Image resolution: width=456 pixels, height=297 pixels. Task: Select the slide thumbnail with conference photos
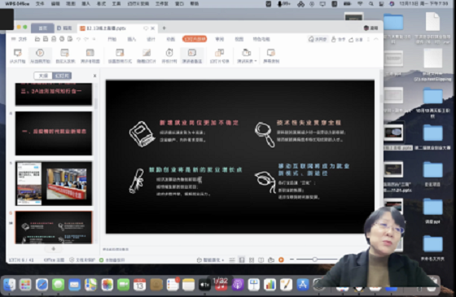click(x=54, y=184)
